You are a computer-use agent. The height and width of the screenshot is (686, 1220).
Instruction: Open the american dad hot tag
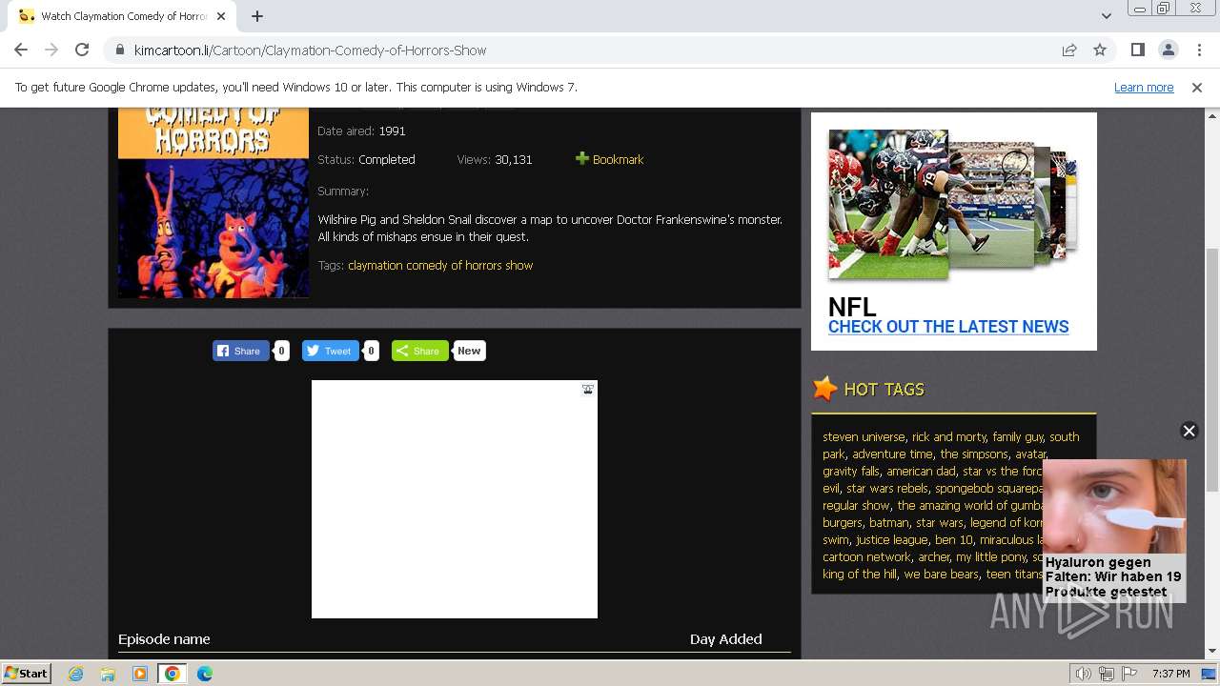(921, 471)
